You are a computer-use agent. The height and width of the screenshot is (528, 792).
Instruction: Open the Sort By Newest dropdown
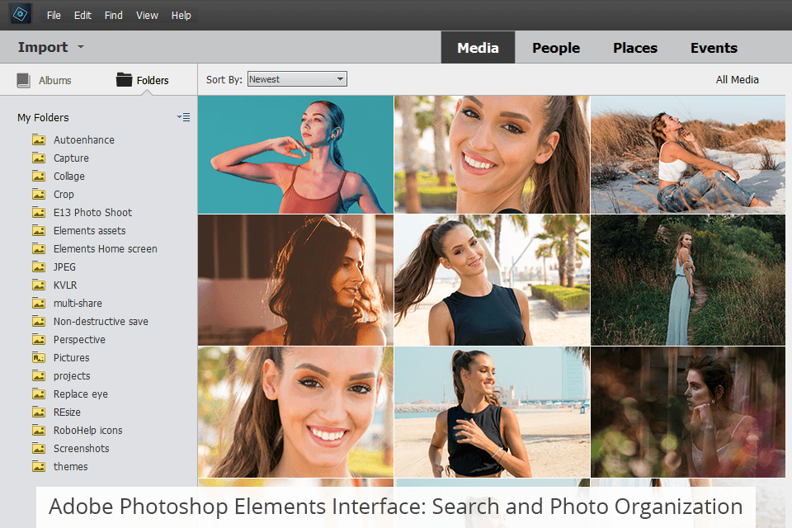click(x=297, y=79)
